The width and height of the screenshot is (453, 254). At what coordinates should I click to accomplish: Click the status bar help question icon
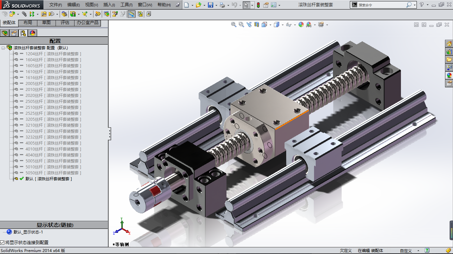click(427, 251)
